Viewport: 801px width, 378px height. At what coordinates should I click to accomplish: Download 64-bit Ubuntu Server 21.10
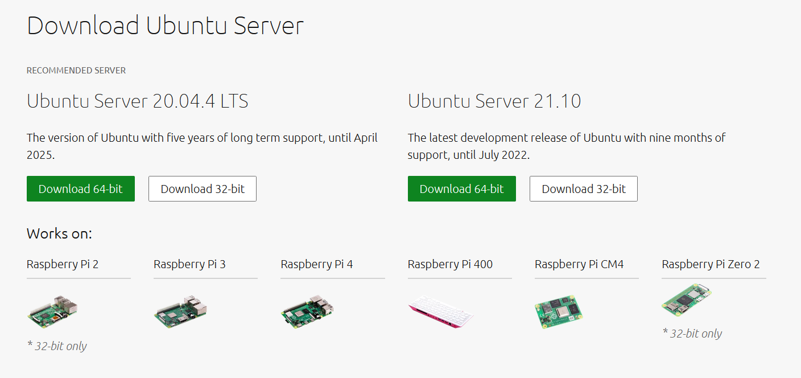pyautogui.click(x=462, y=189)
